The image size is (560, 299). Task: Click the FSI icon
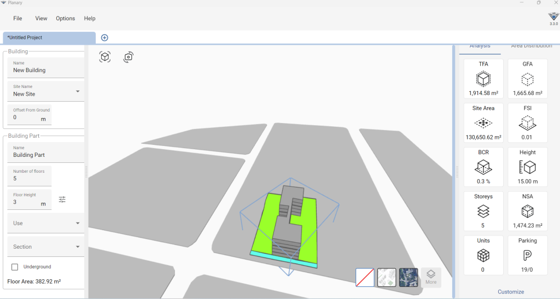(x=528, y=123)
